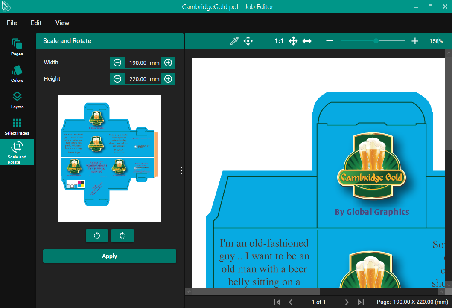The height and width of the screenshot is (308, 452).
Task: Go to the next page
Action: (347, 302)
